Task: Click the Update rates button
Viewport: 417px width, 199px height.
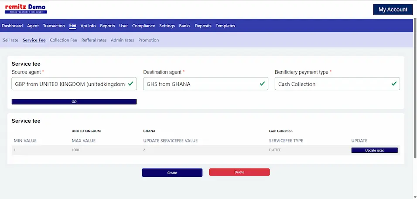Action: 374,150
